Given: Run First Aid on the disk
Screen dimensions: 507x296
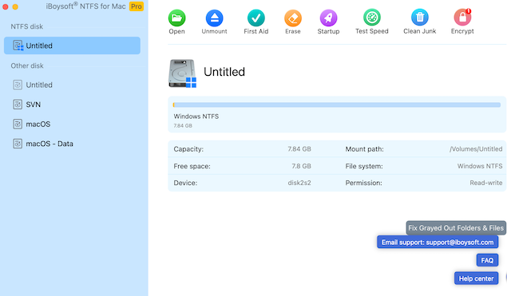Looking at the screenshot, I should (255, 18).
